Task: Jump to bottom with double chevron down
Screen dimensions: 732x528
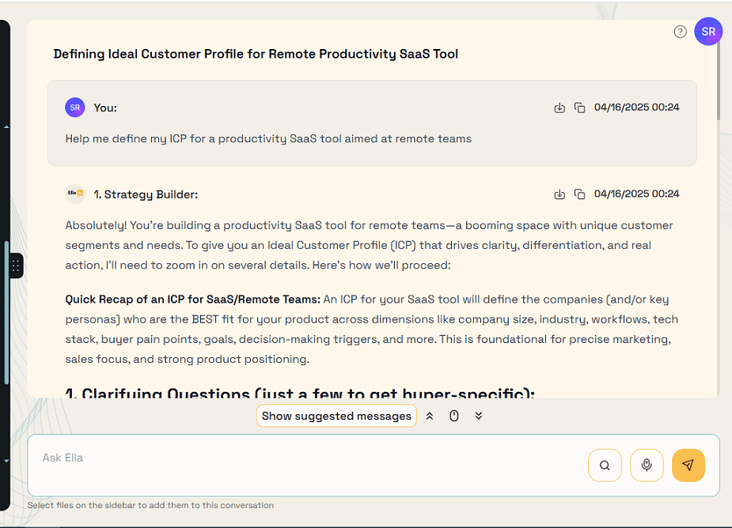Action: pyautogui.click(x=479, y=416)
